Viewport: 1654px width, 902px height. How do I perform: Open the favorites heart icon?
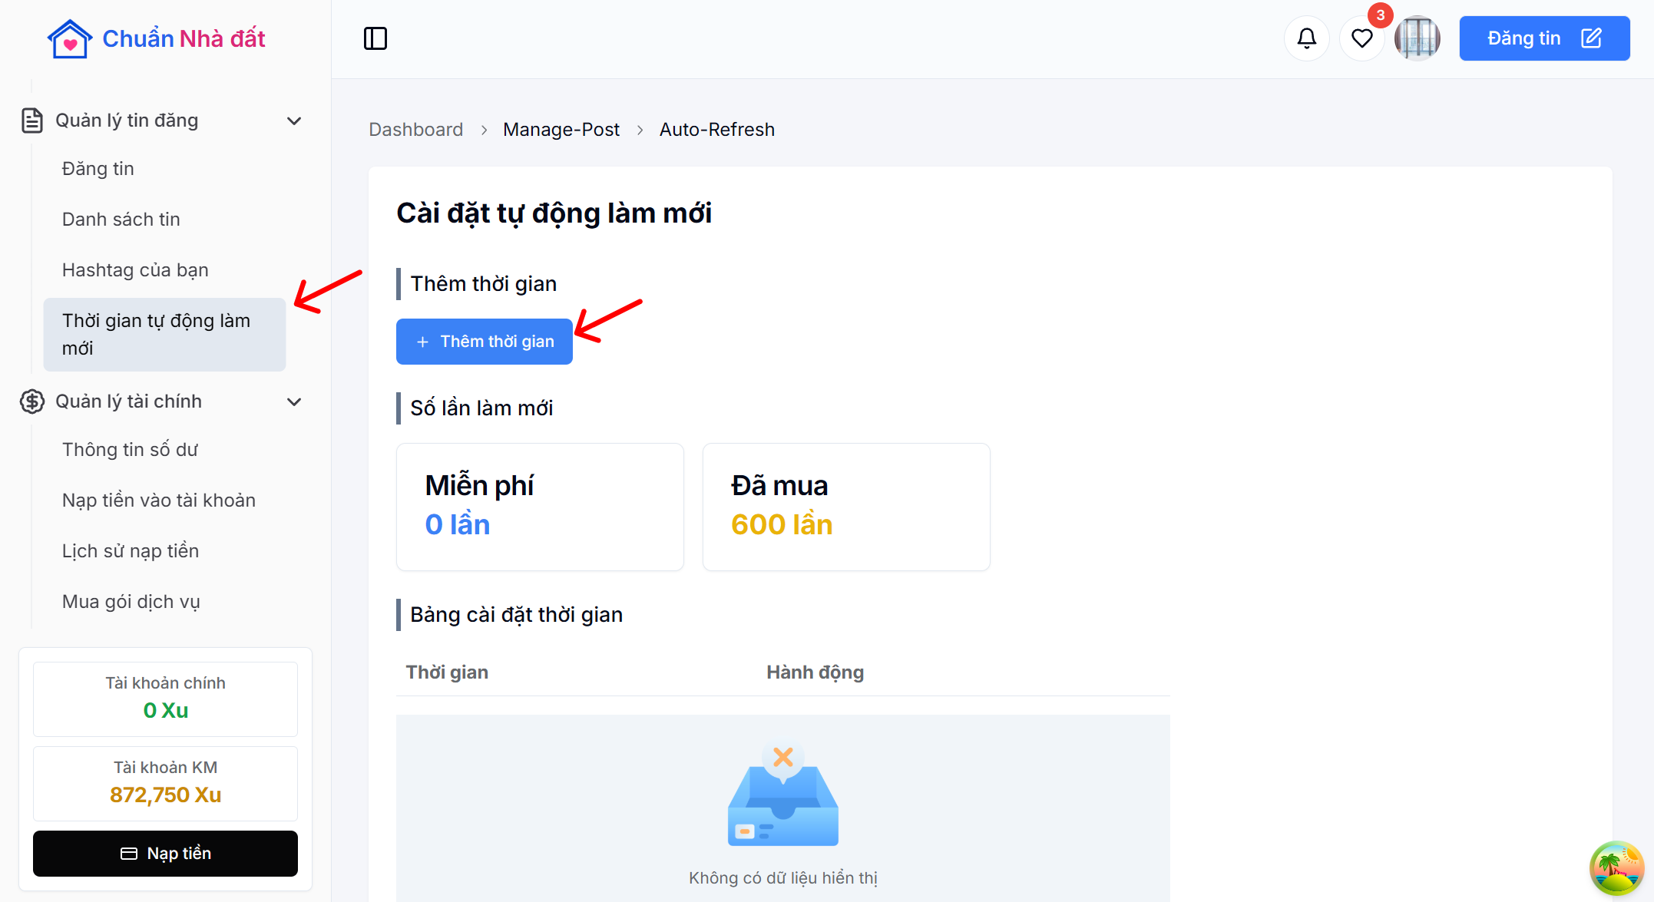pos(1362,38)
